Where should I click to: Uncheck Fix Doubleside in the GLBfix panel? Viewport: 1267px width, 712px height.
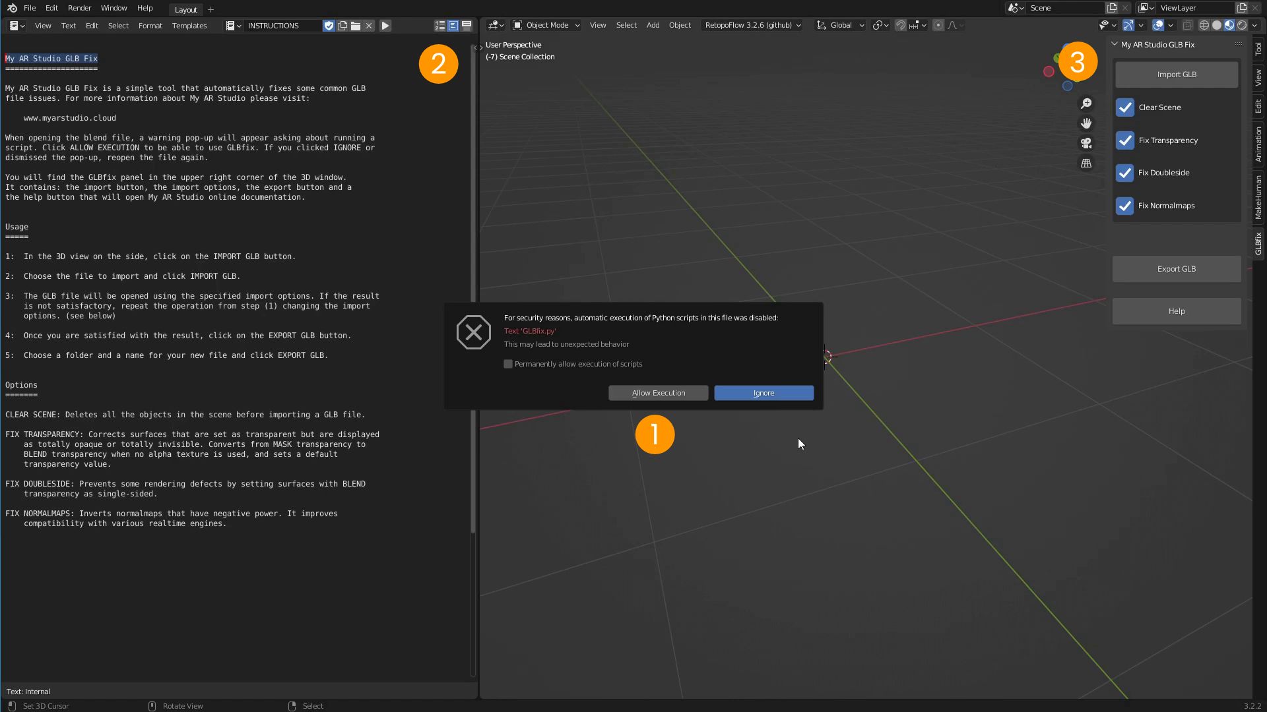(x=1125, y=173)
